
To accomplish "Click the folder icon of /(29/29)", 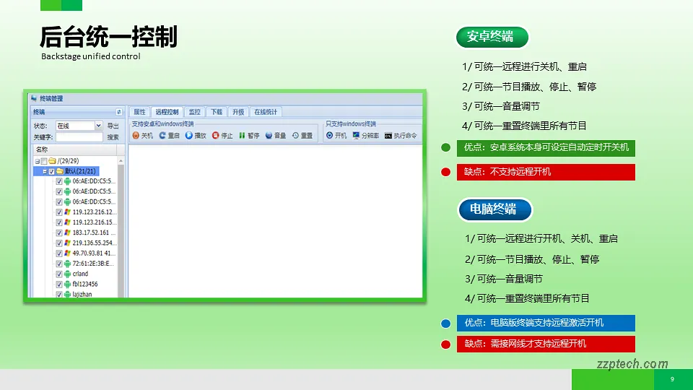I will pyautogui.click(x=52, y=161).
